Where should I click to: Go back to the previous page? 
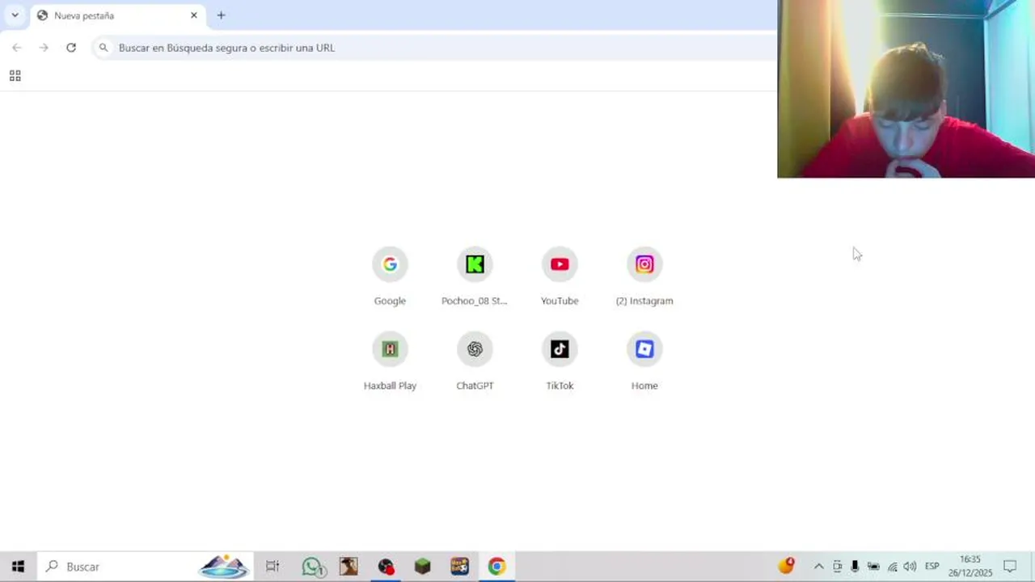(x=17, y=48)
